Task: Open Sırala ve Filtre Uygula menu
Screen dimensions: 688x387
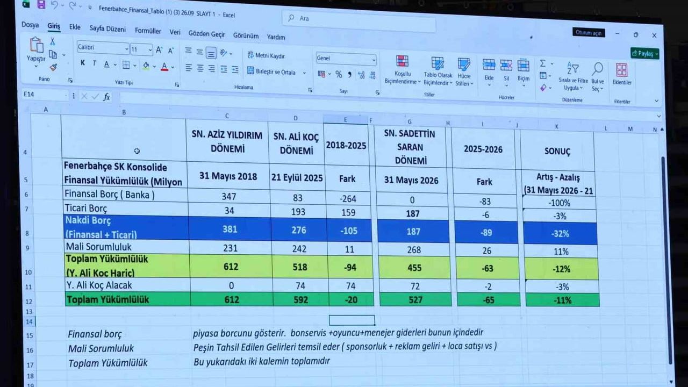Action: point(572,76)
